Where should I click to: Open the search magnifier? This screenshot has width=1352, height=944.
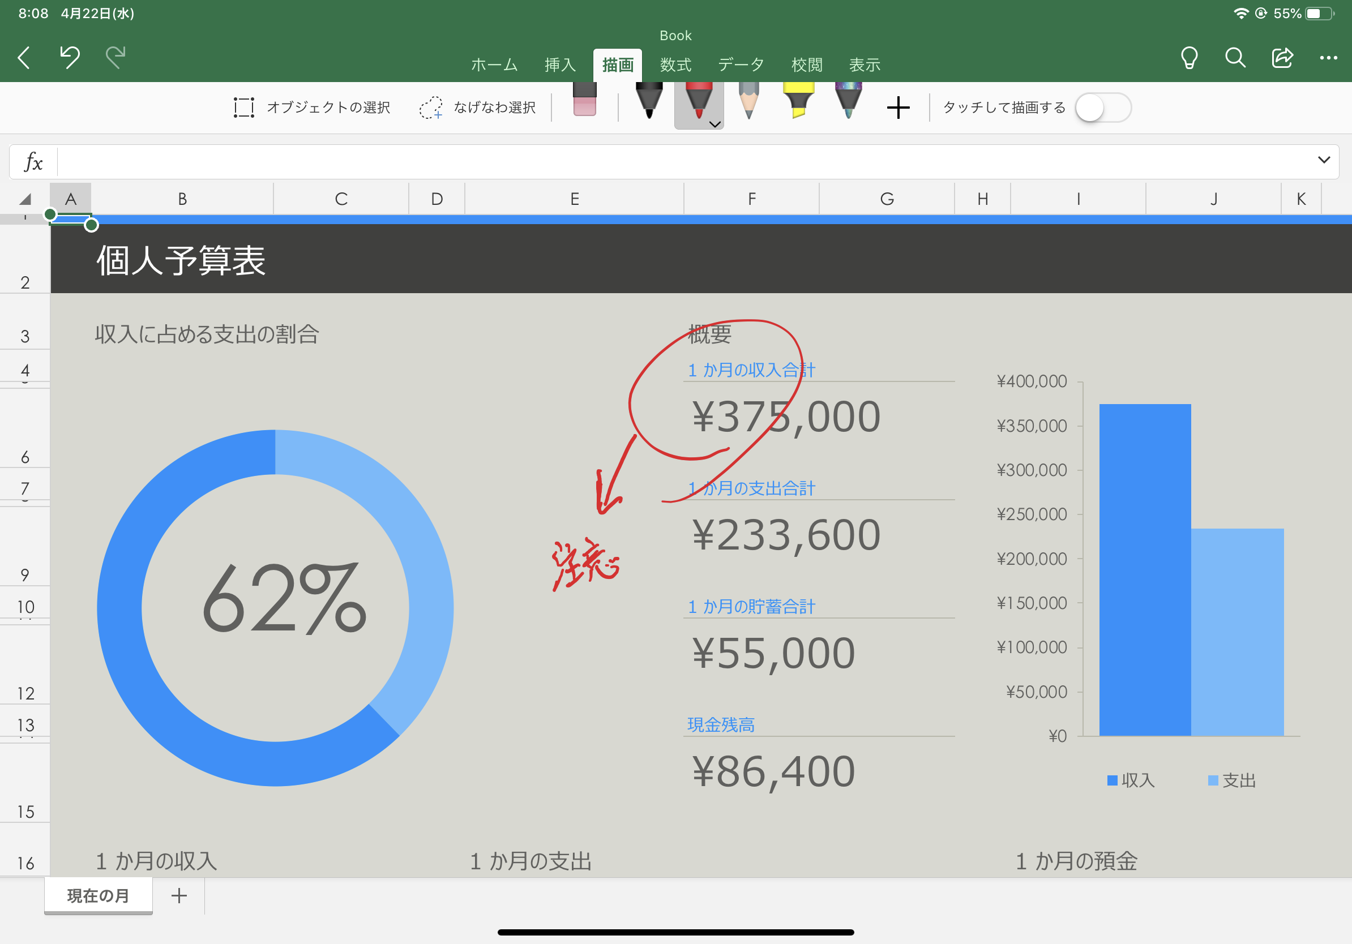pos(1235,58)
